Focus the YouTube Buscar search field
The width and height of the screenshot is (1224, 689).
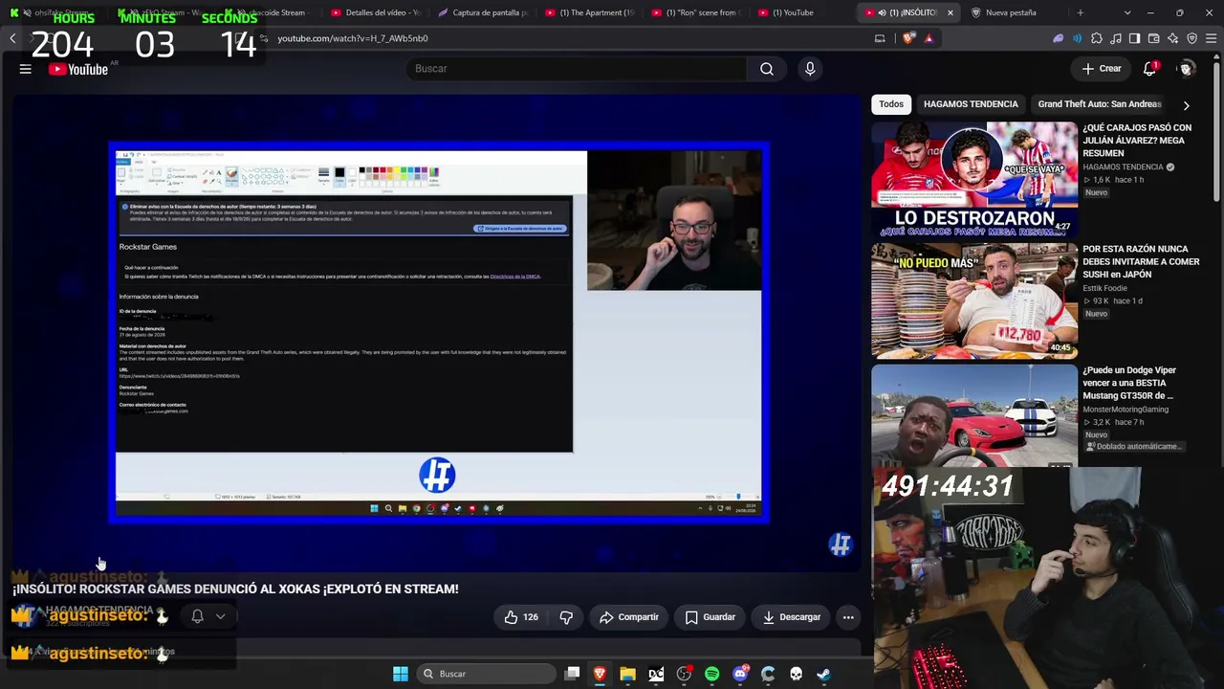576,69
